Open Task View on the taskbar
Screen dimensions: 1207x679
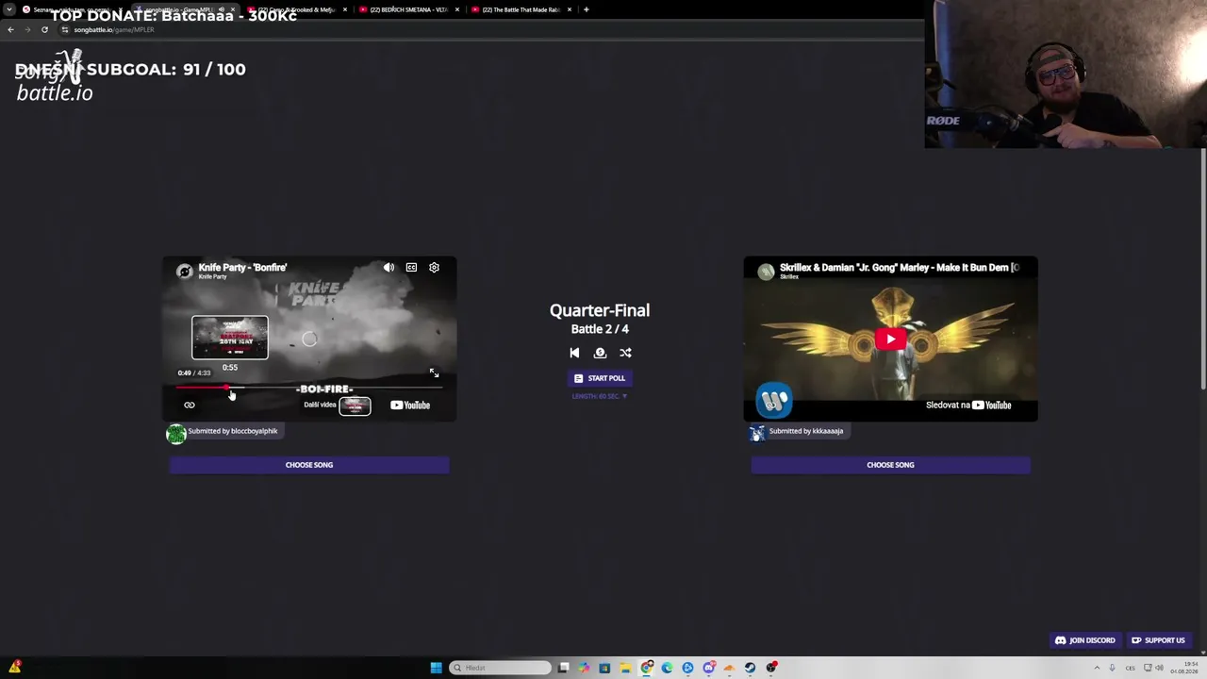click(x=563, y=668)
